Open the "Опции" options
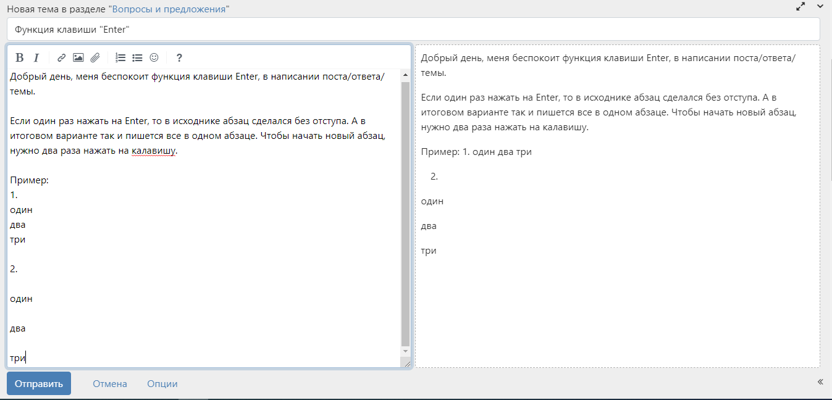The height and width of the screenshot is (400, 832). (x=162, y=384)
